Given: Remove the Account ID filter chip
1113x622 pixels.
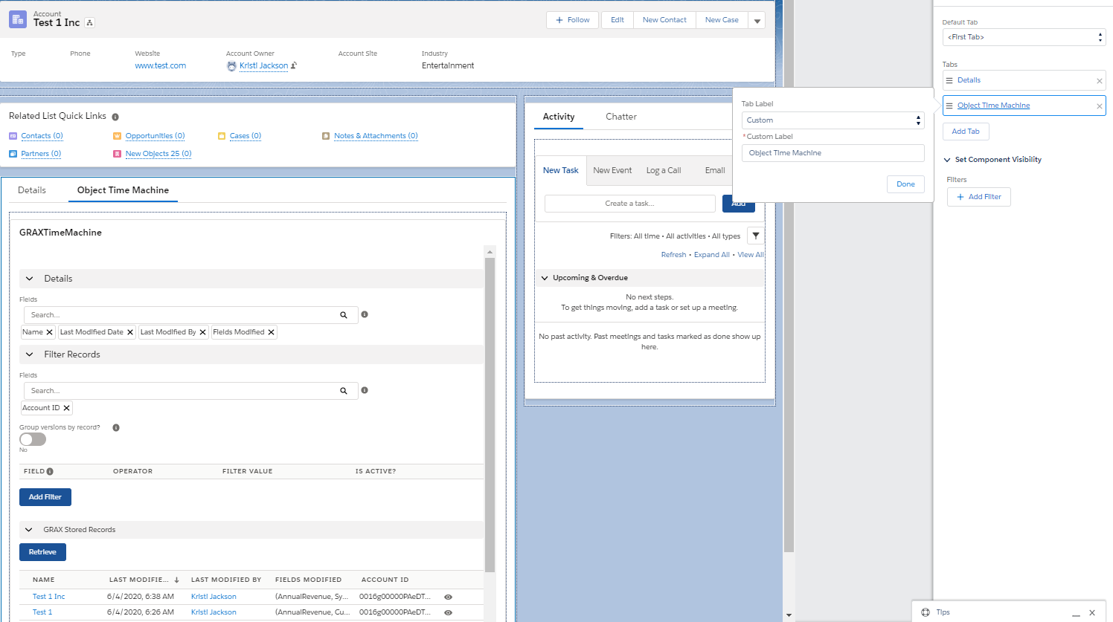Looking at the screenshot, I should [x=66, y=408].
